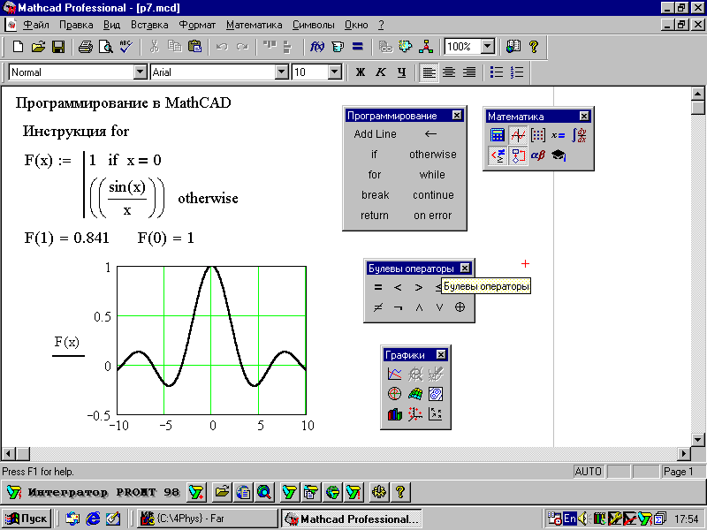Insert 'on error' programming operator
707x530 pixels.
432,216
